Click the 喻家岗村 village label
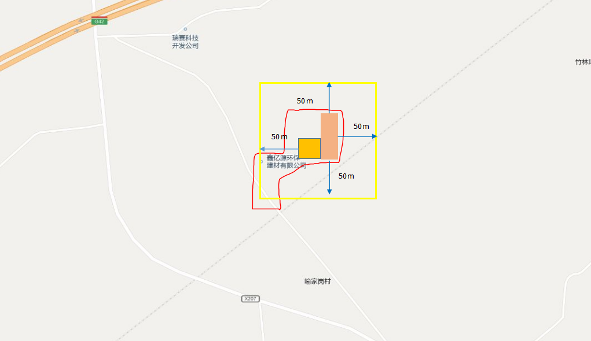This screenshot has height=341, width=591. (x=317, y=281)
